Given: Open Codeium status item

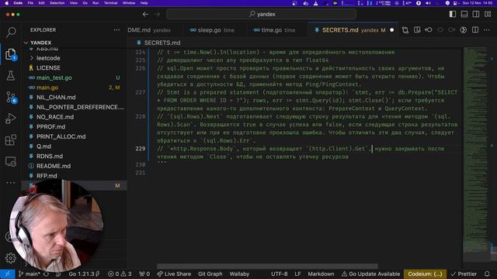Looking at the screenshot, I should point(425,274).
